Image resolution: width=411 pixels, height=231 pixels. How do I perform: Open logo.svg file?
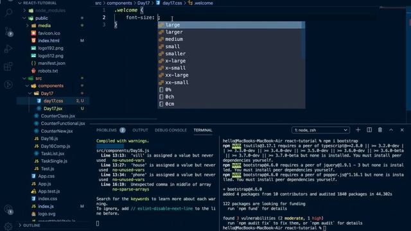click(47, 214)
